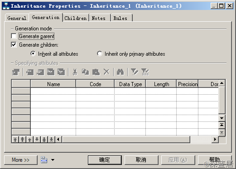Click the move row down single arrow
Screen dimensions: 236x169
point(37,140)
